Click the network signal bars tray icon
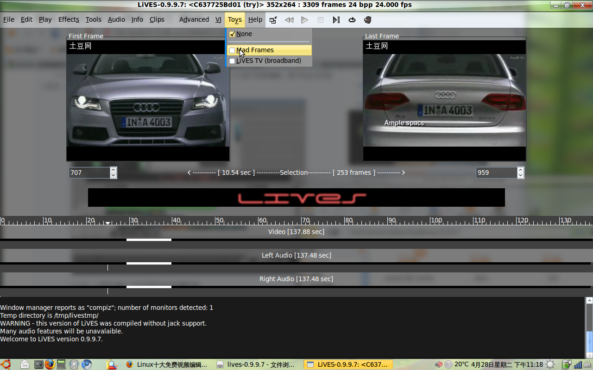 click(x=577, y=364)
